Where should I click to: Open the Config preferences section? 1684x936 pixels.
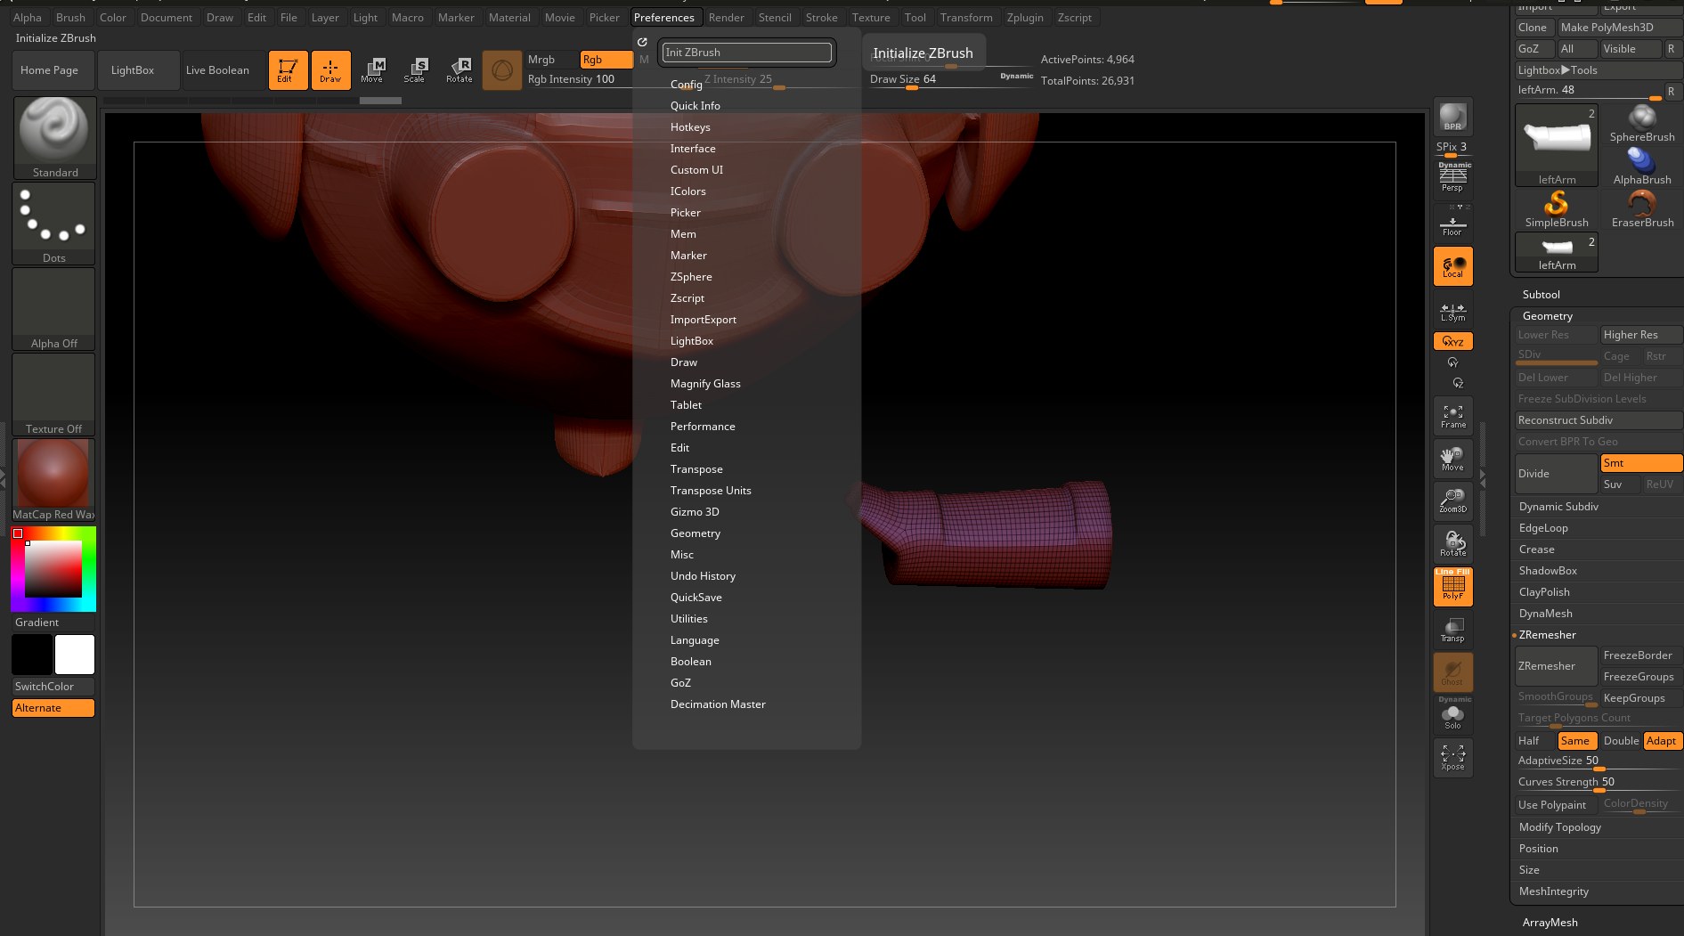click(x=687, y=85)
